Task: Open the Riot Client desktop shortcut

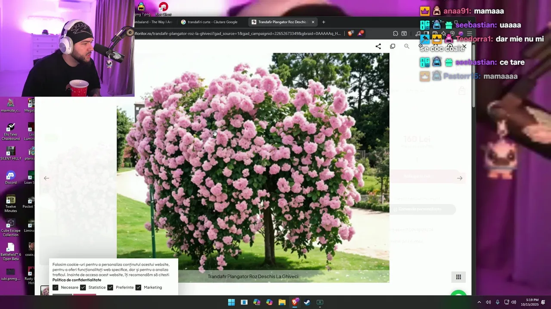Action: tap(163, 9)
